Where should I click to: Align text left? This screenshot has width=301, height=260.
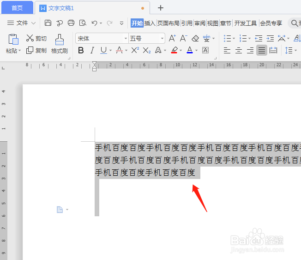click(227, 51)
